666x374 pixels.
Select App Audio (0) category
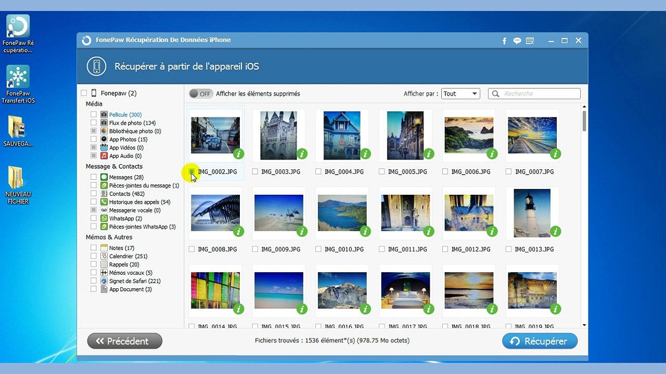[125, 156]
